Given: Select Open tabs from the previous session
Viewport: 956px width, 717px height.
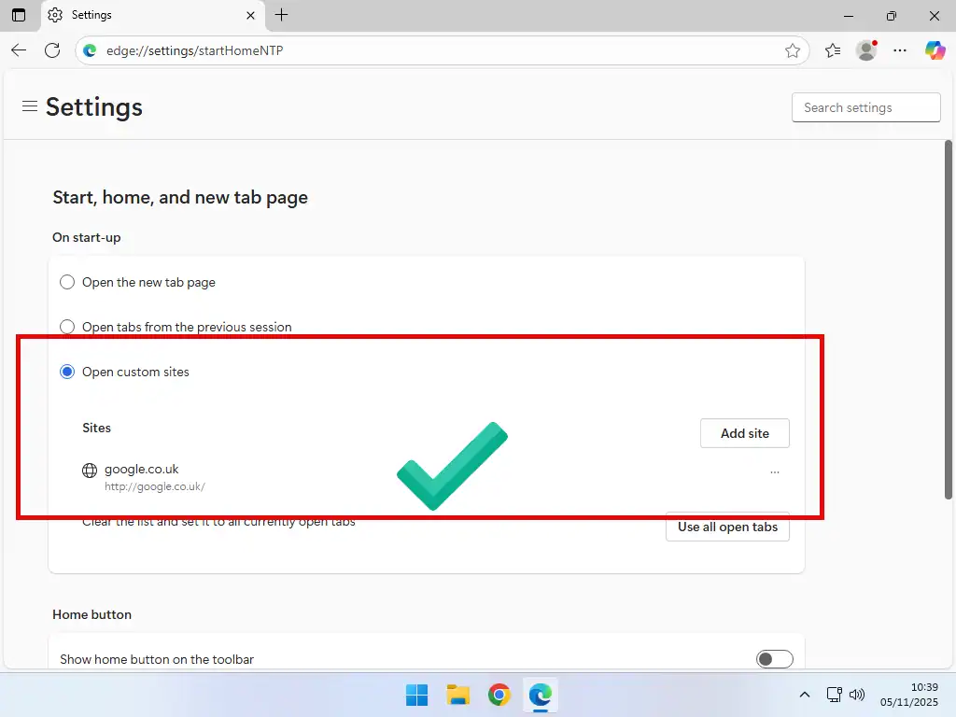Looking at the screenshot, I should pos(66,326).
